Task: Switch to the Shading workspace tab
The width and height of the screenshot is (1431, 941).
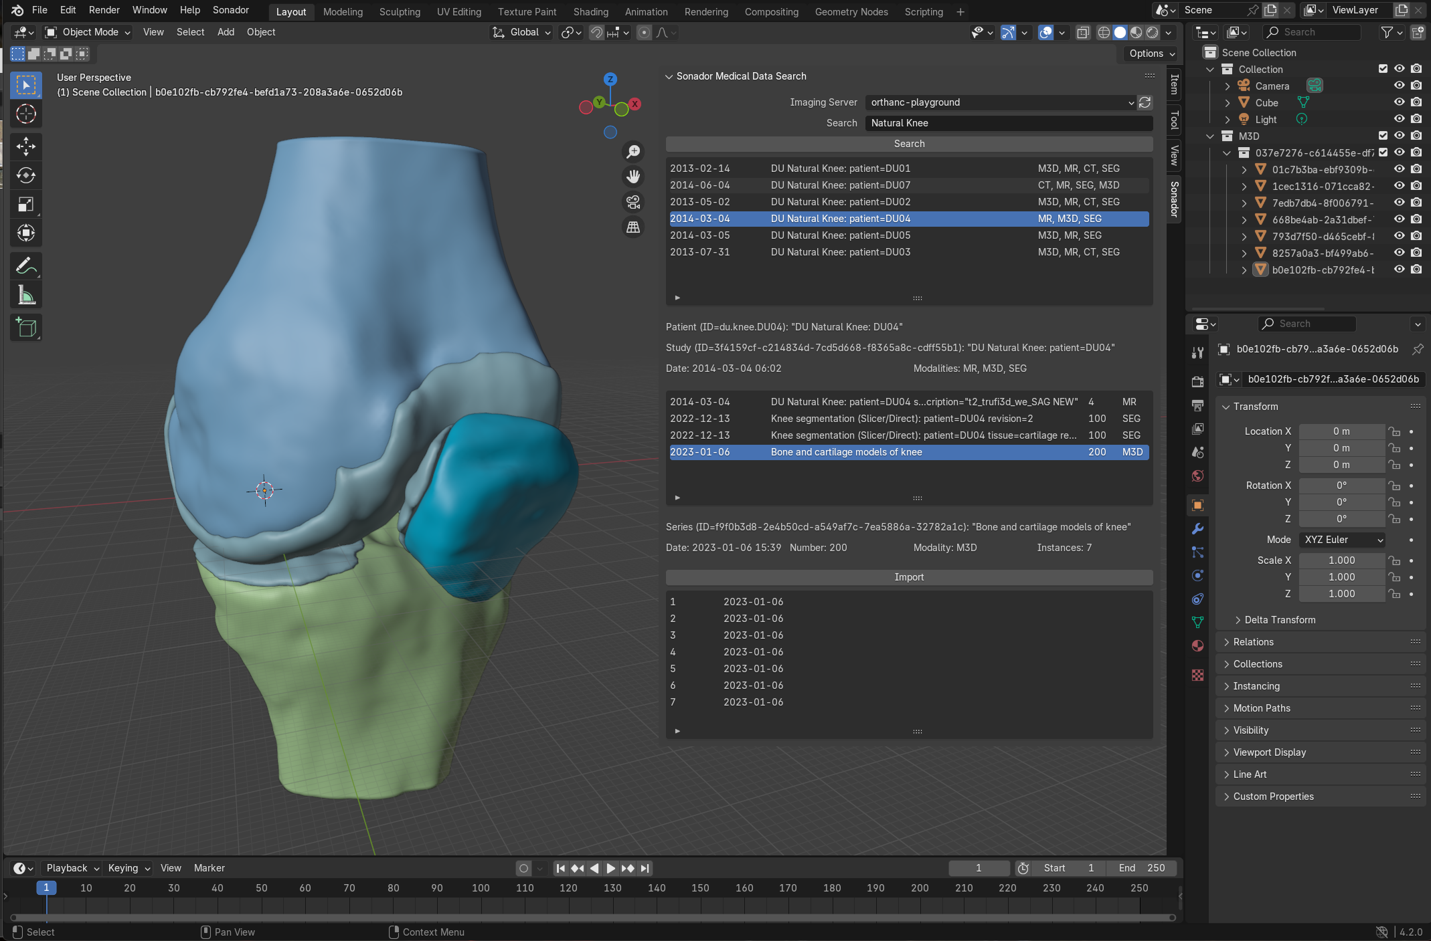Action: 590,12
